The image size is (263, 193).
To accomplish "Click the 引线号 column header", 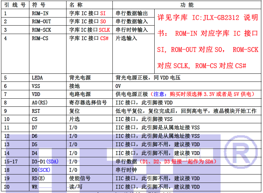I will [15, 5].
